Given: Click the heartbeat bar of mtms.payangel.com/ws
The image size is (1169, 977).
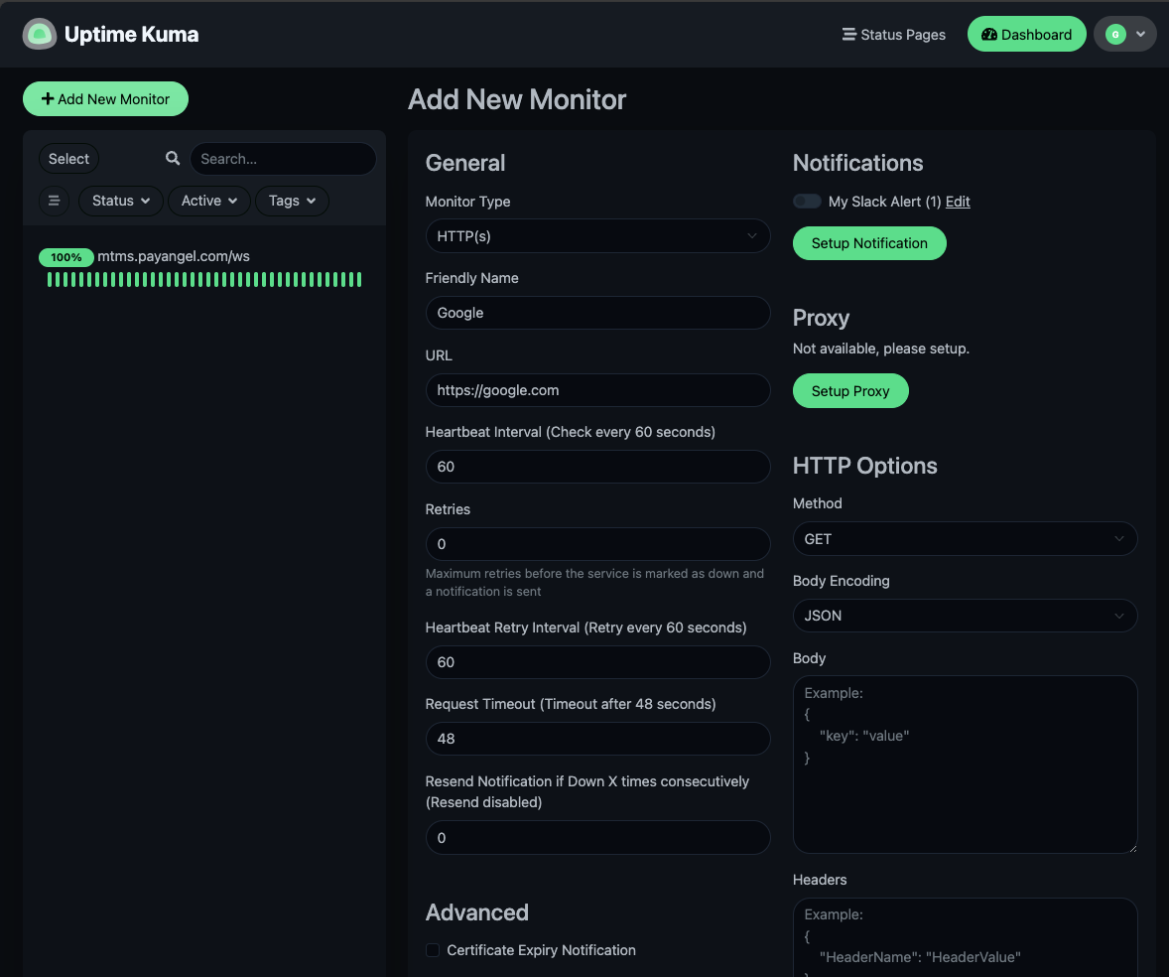Looking at the screenshot, I should coord(203,280).
